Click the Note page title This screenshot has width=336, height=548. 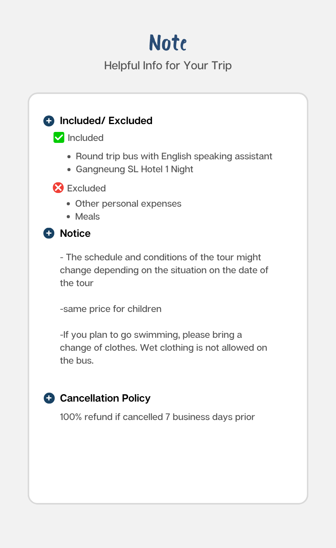(168, 43)
